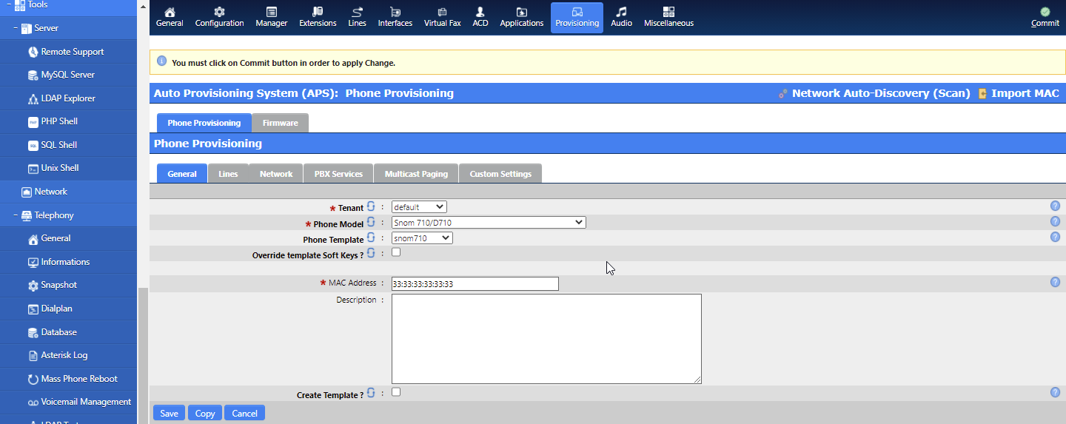This screenshot has height=424, width=1066.
Task: Click the Cancel button
Action: click(244, 413)
